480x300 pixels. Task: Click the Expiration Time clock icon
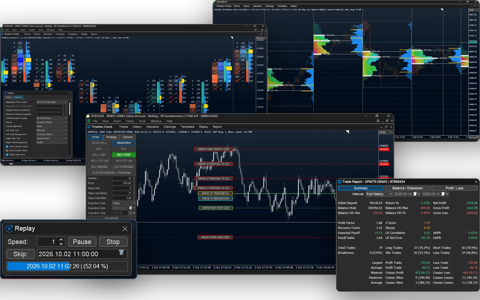point(130,213)
